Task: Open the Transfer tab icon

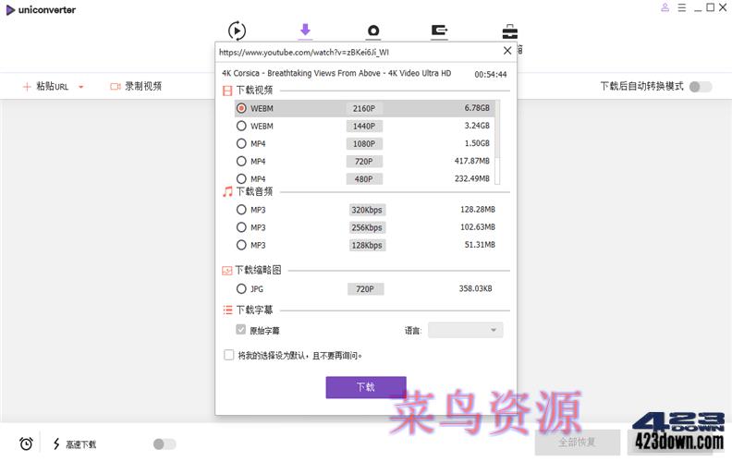Action: coord(439,30)
